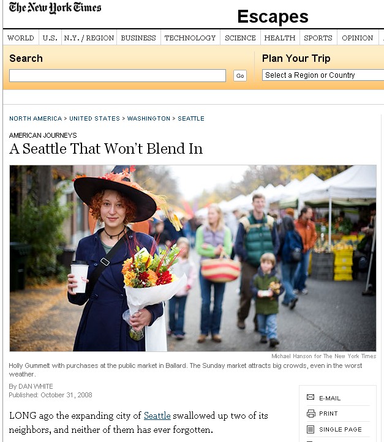384x442 pixels.
Task: Click the SINGLE PAGE document icon
Action: 311,429
